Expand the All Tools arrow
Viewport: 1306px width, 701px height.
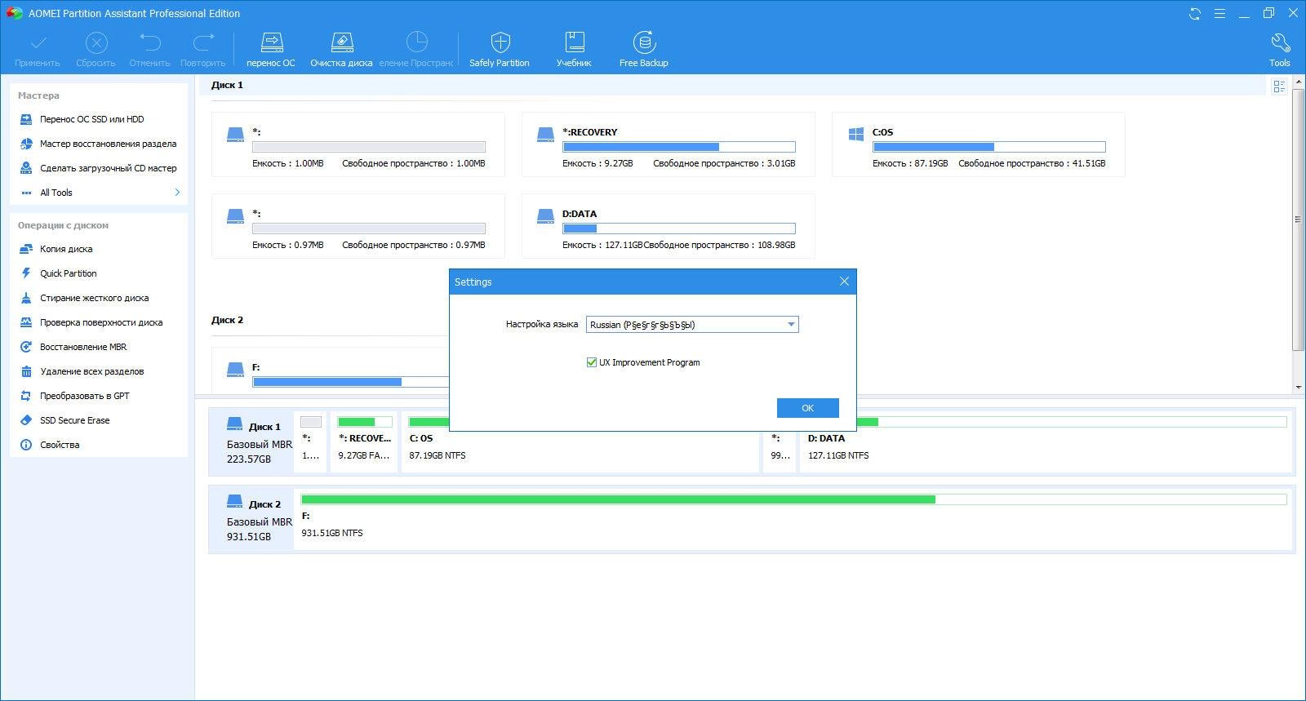[177, 193]
